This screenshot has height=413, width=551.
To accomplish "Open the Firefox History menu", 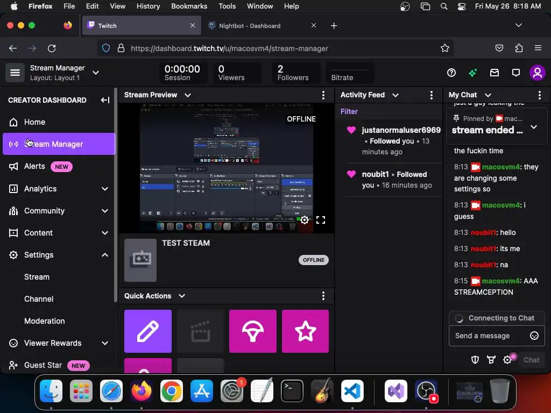I will click(148, 6).
